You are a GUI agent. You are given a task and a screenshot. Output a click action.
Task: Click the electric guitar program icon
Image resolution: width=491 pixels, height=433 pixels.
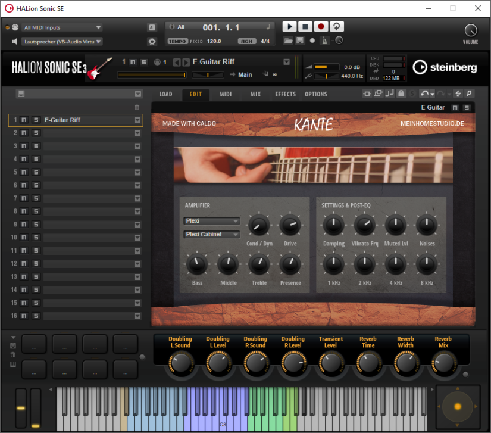point(100,67)
